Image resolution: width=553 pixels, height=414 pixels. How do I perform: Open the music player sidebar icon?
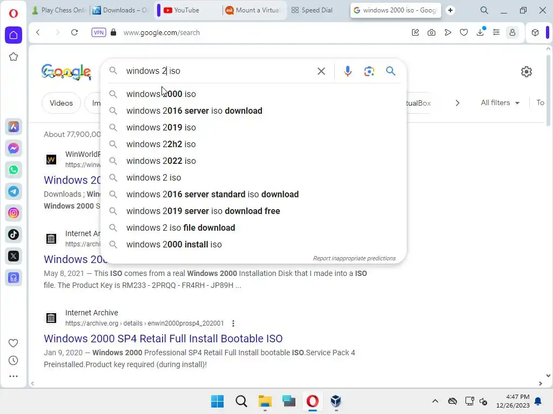click(x=14, y=278)
